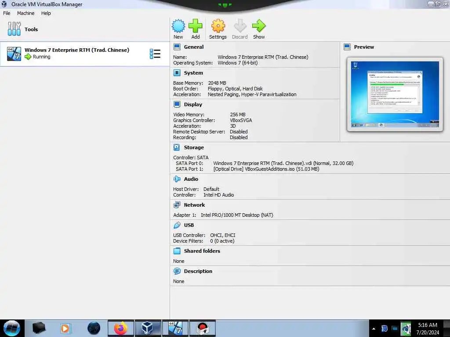450x337 pixels.
Task: Open the Display section heading link
Action: point(193,104)
